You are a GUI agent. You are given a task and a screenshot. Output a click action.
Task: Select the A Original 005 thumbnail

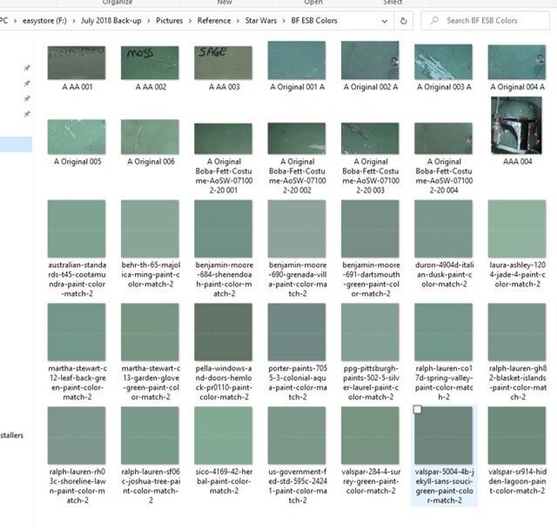[x=77, y=137]
